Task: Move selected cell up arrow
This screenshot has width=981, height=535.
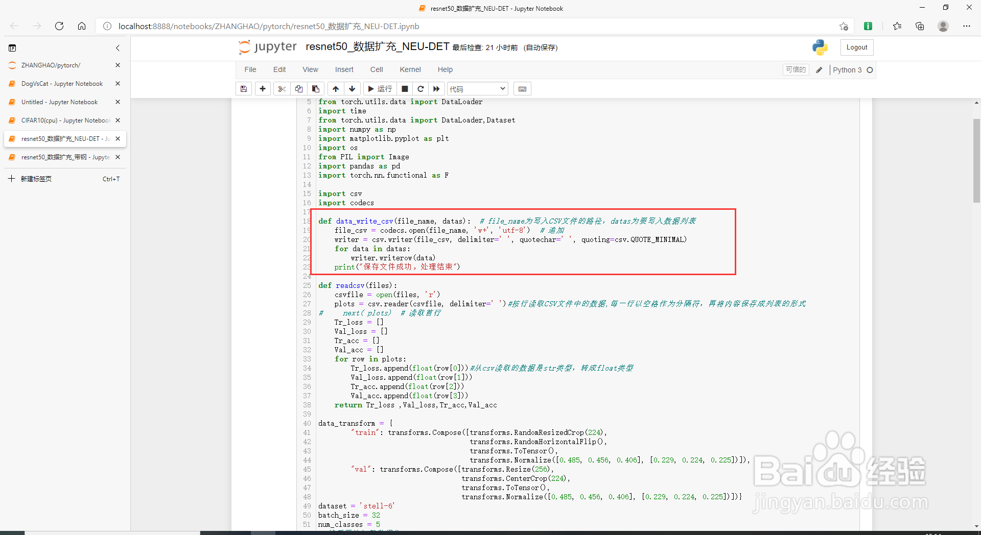Action: tap(336, 89)
